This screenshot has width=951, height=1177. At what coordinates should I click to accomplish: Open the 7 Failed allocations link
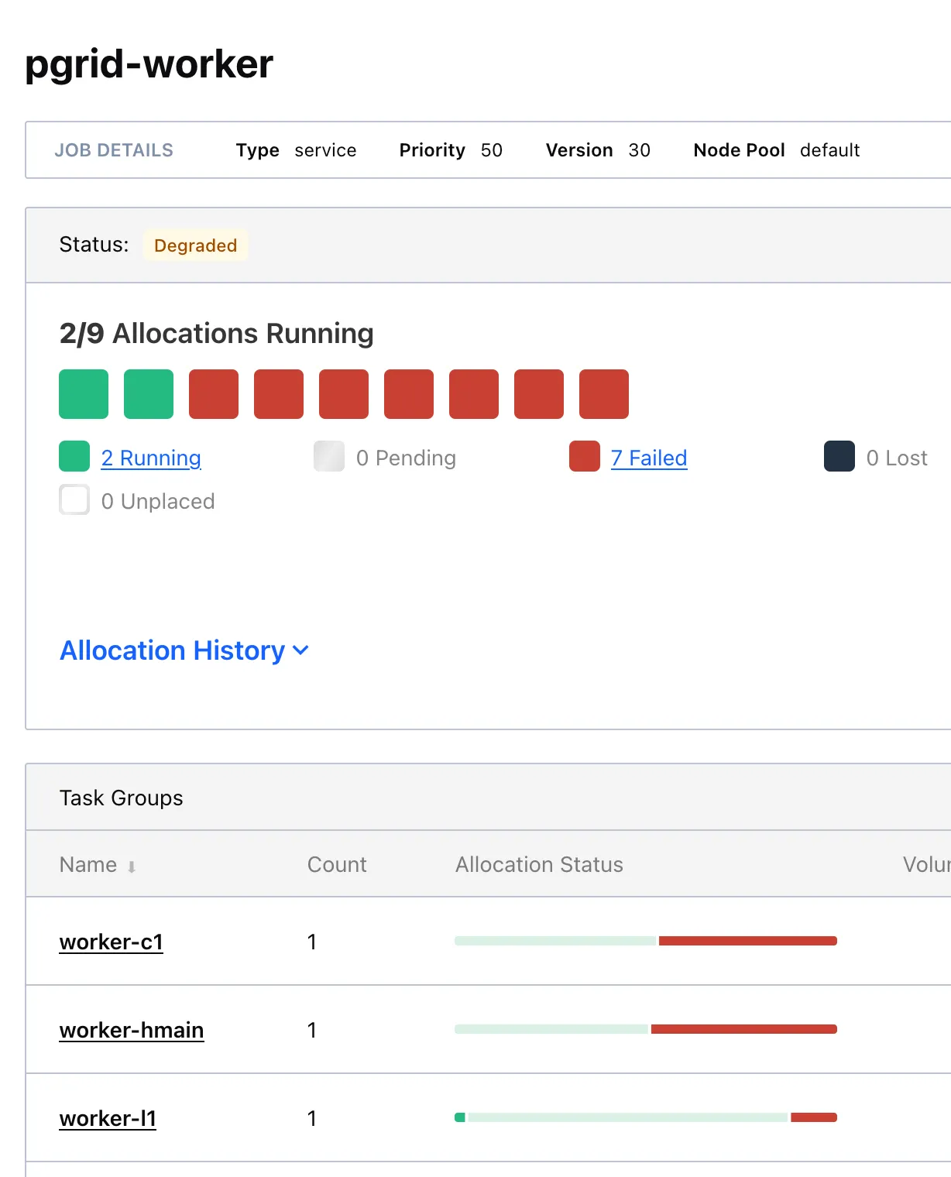pyautogui.click(x=649, y=458)
